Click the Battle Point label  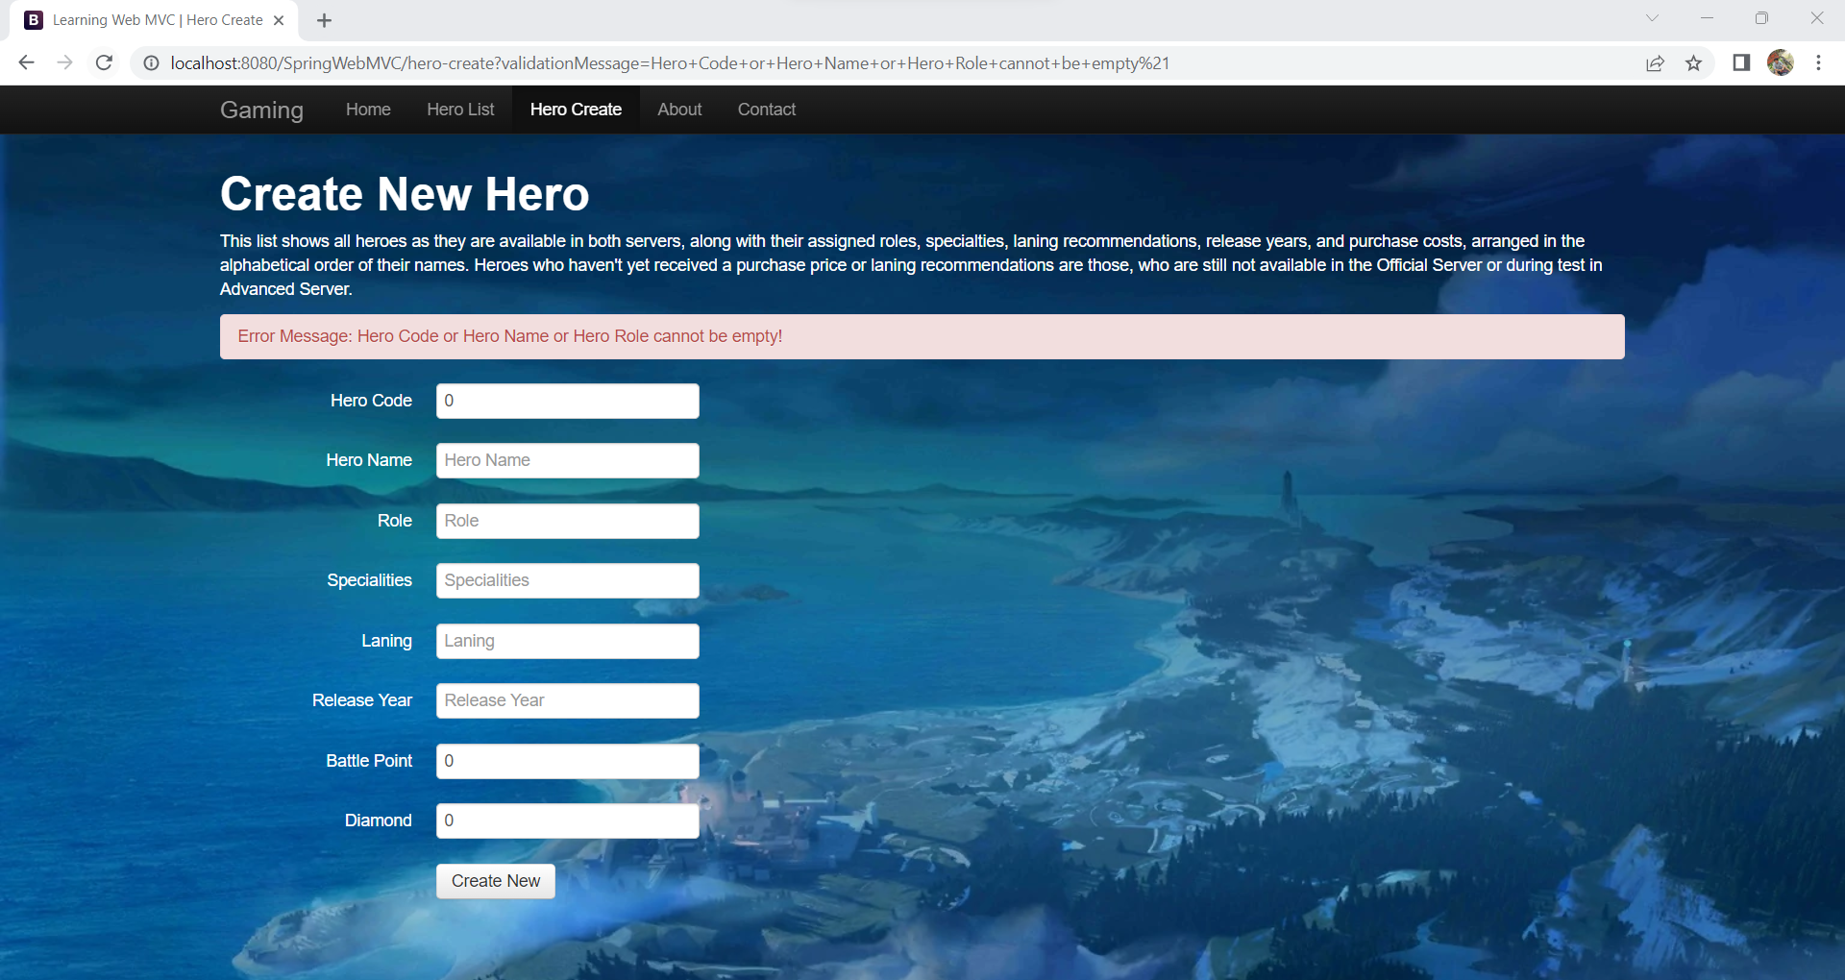click(369, 761)
